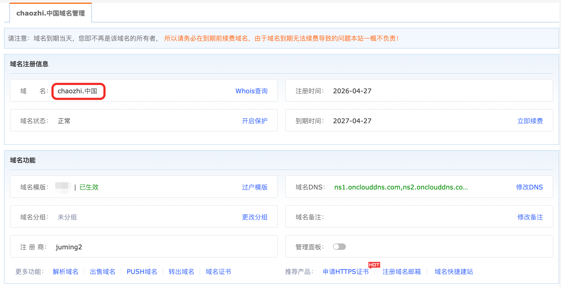Click the 域名注册信息 section heading
Viewport: 561px width, 287px height.
tap(29, 64)
